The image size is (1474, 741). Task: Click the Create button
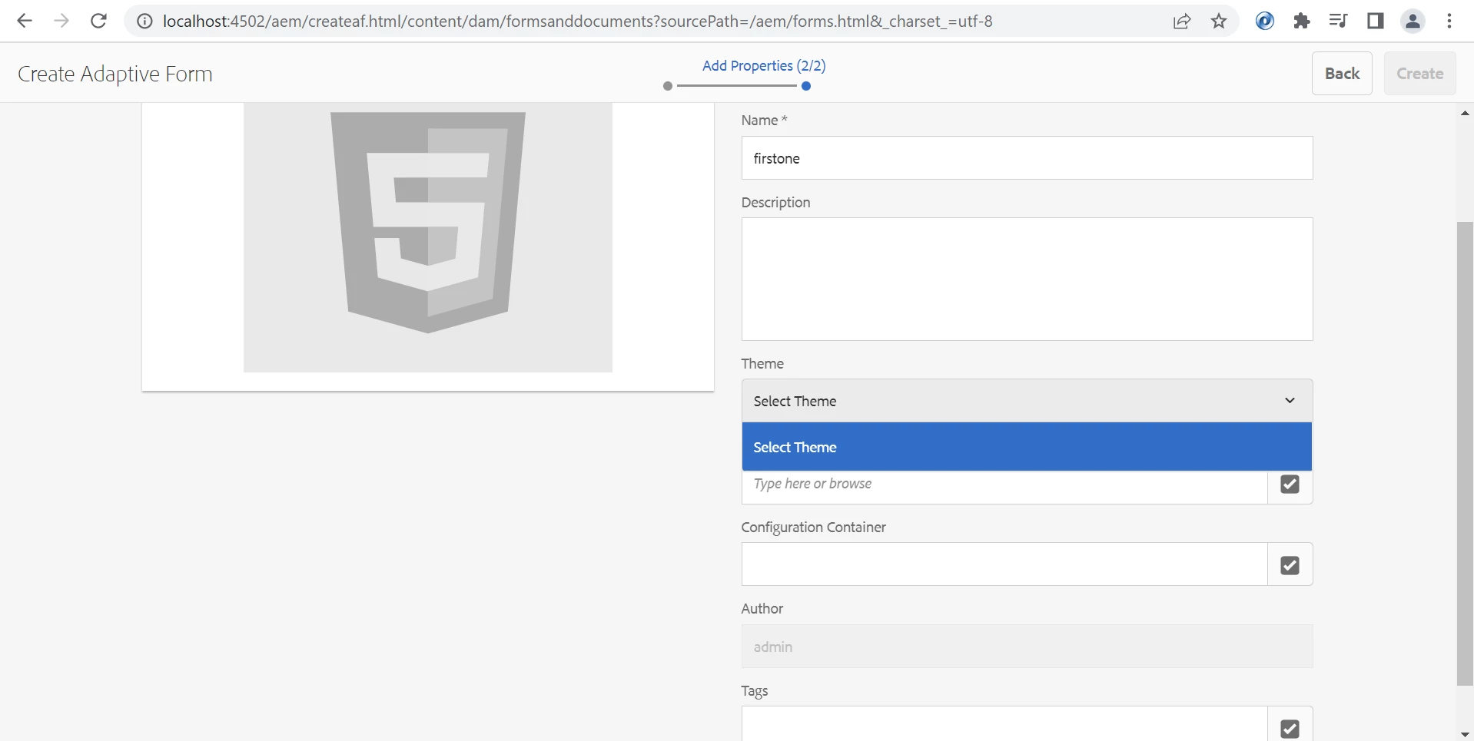tap(1419, 74)
